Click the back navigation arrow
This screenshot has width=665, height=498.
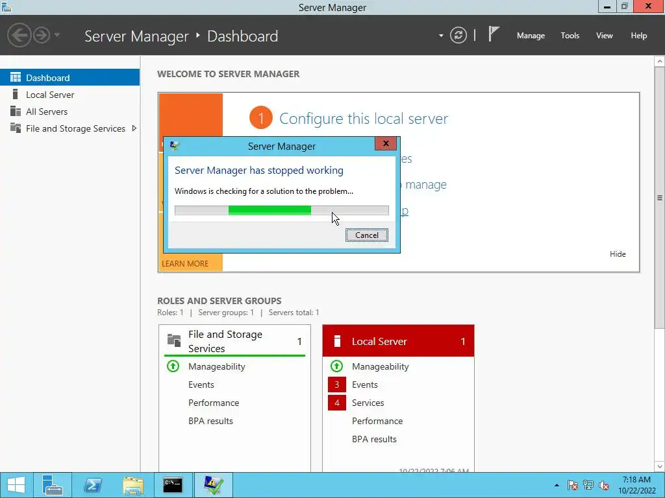(19, 35)
